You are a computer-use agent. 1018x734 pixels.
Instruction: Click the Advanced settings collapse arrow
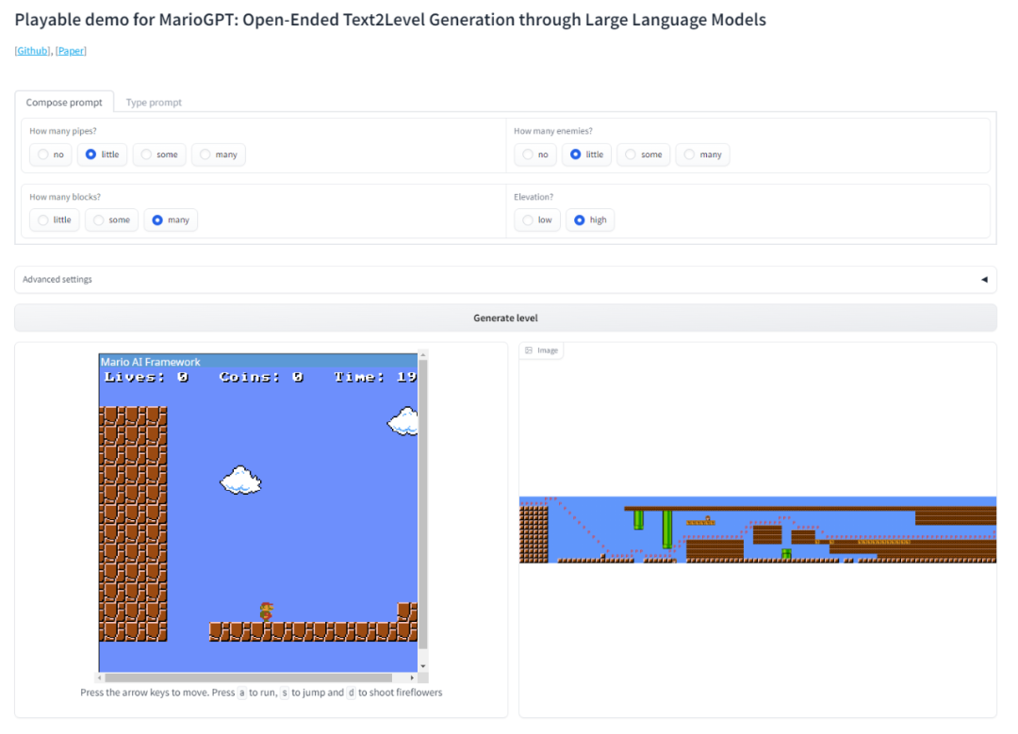tap(984, 279)
